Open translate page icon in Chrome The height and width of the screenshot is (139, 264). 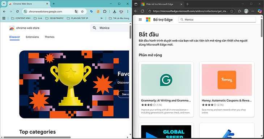[76, 11]
